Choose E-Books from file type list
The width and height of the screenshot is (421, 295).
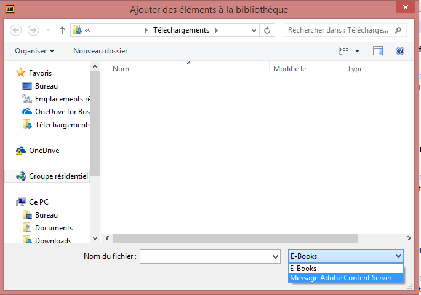pos(346,269)
